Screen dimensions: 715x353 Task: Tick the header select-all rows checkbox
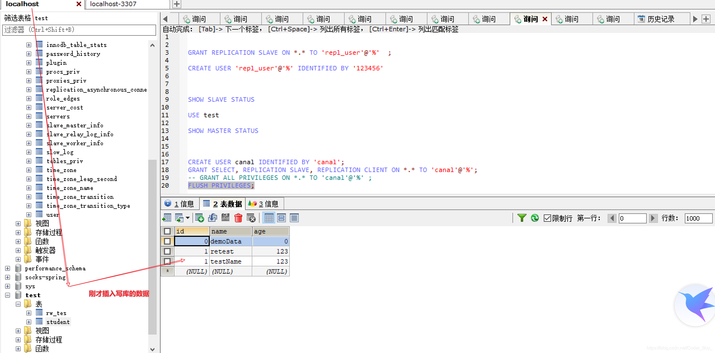(x=167, y=231)
